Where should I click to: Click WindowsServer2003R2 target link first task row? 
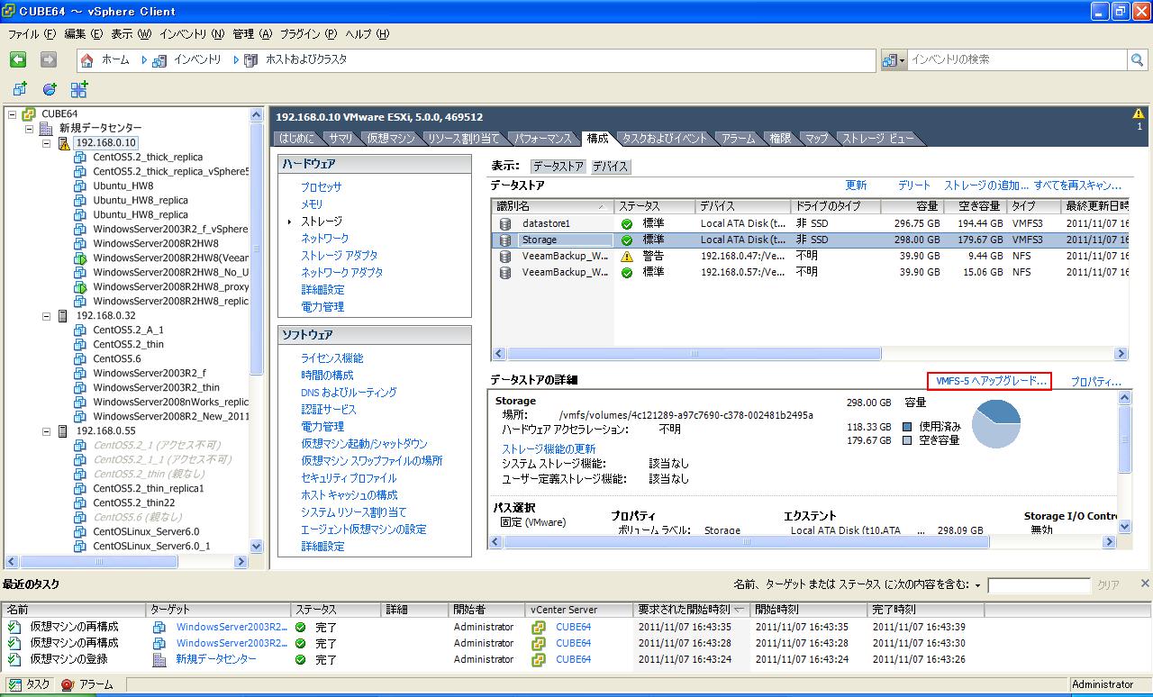[232, 627]
